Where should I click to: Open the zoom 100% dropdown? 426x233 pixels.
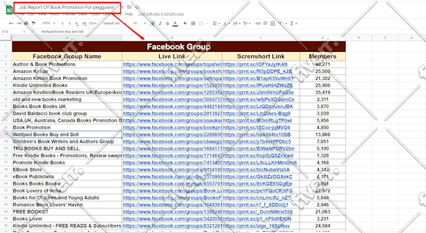point(49,23)
